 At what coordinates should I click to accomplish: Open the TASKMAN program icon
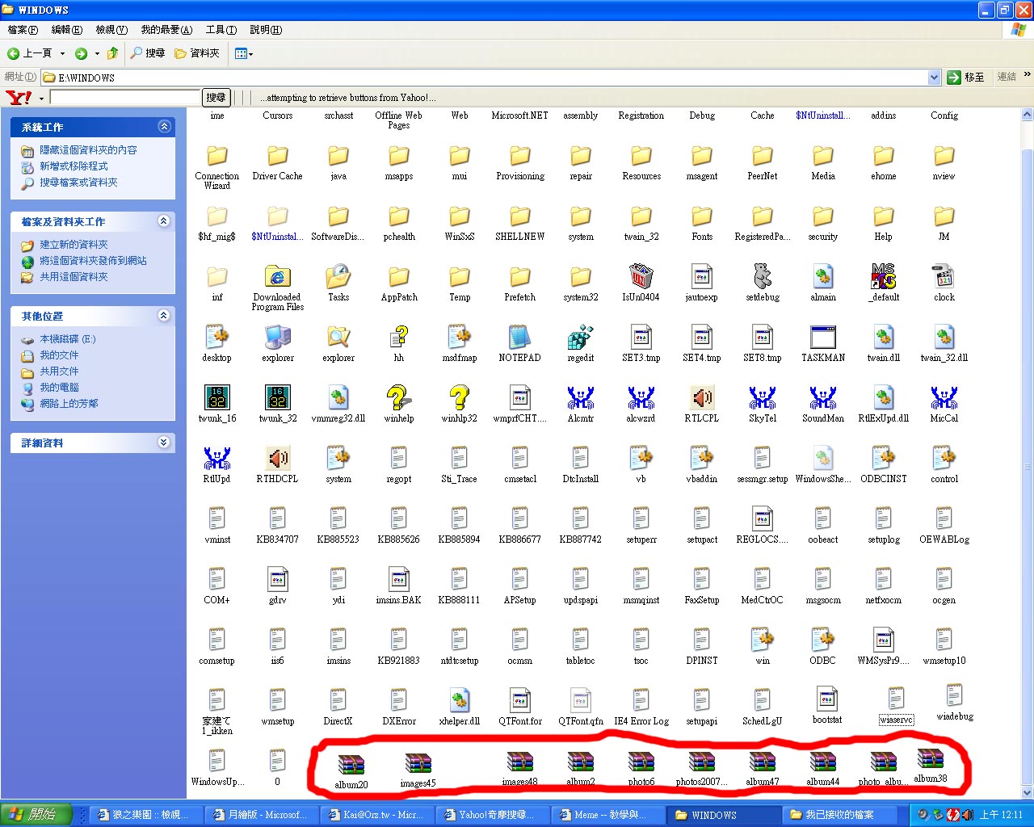pos(822,338)
